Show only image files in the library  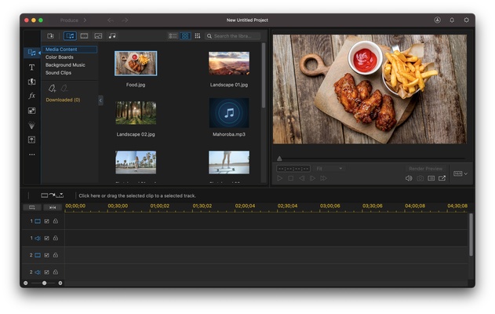coord(98,36)
